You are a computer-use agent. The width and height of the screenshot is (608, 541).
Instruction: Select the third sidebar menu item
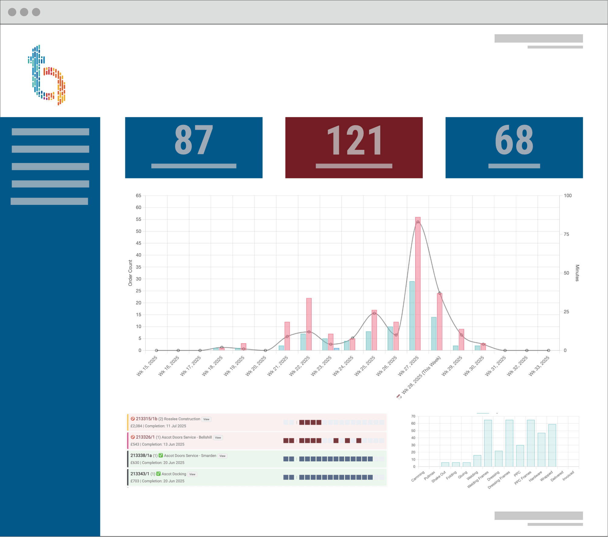tap(50, 167)
